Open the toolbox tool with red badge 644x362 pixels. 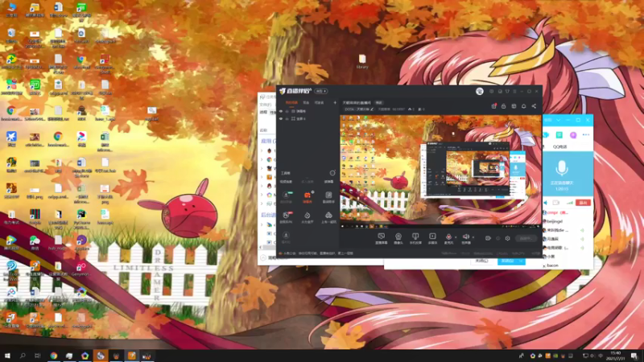(287, 217)
